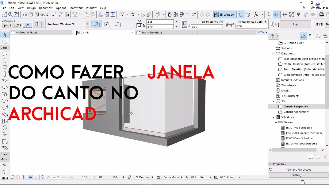The image size is (329, 185).
Task: Switch Navigator to Layout Book icon
Action: click(x=318, y=36)
